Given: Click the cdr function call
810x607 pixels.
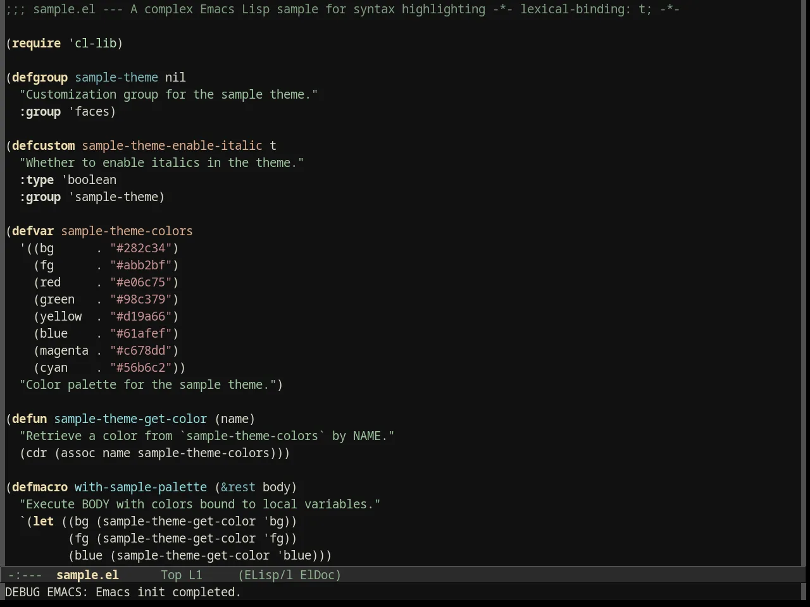Looking at the screenshot, I should tap(37, 453).
